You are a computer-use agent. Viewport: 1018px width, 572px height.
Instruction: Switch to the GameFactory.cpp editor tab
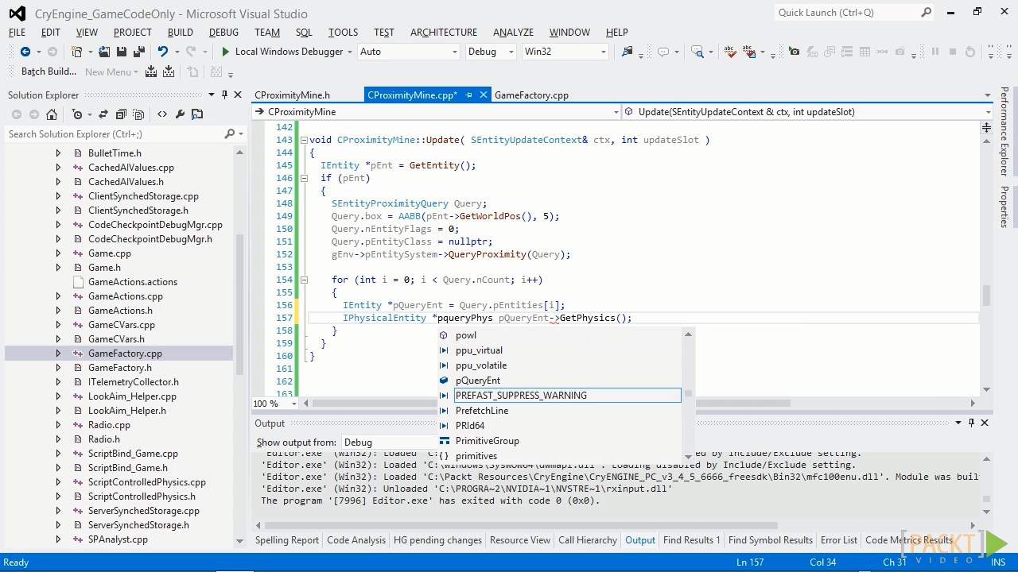click(x=531, y=95)
